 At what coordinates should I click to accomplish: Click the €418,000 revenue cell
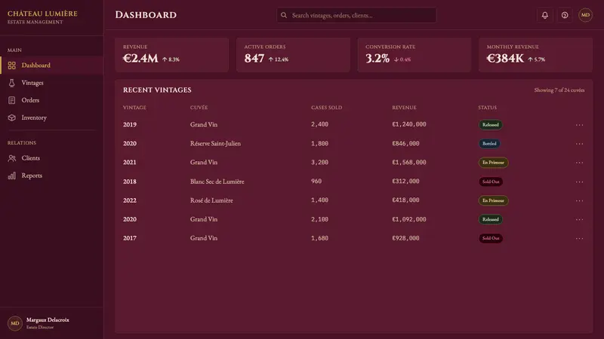click(x=405, y=200)
